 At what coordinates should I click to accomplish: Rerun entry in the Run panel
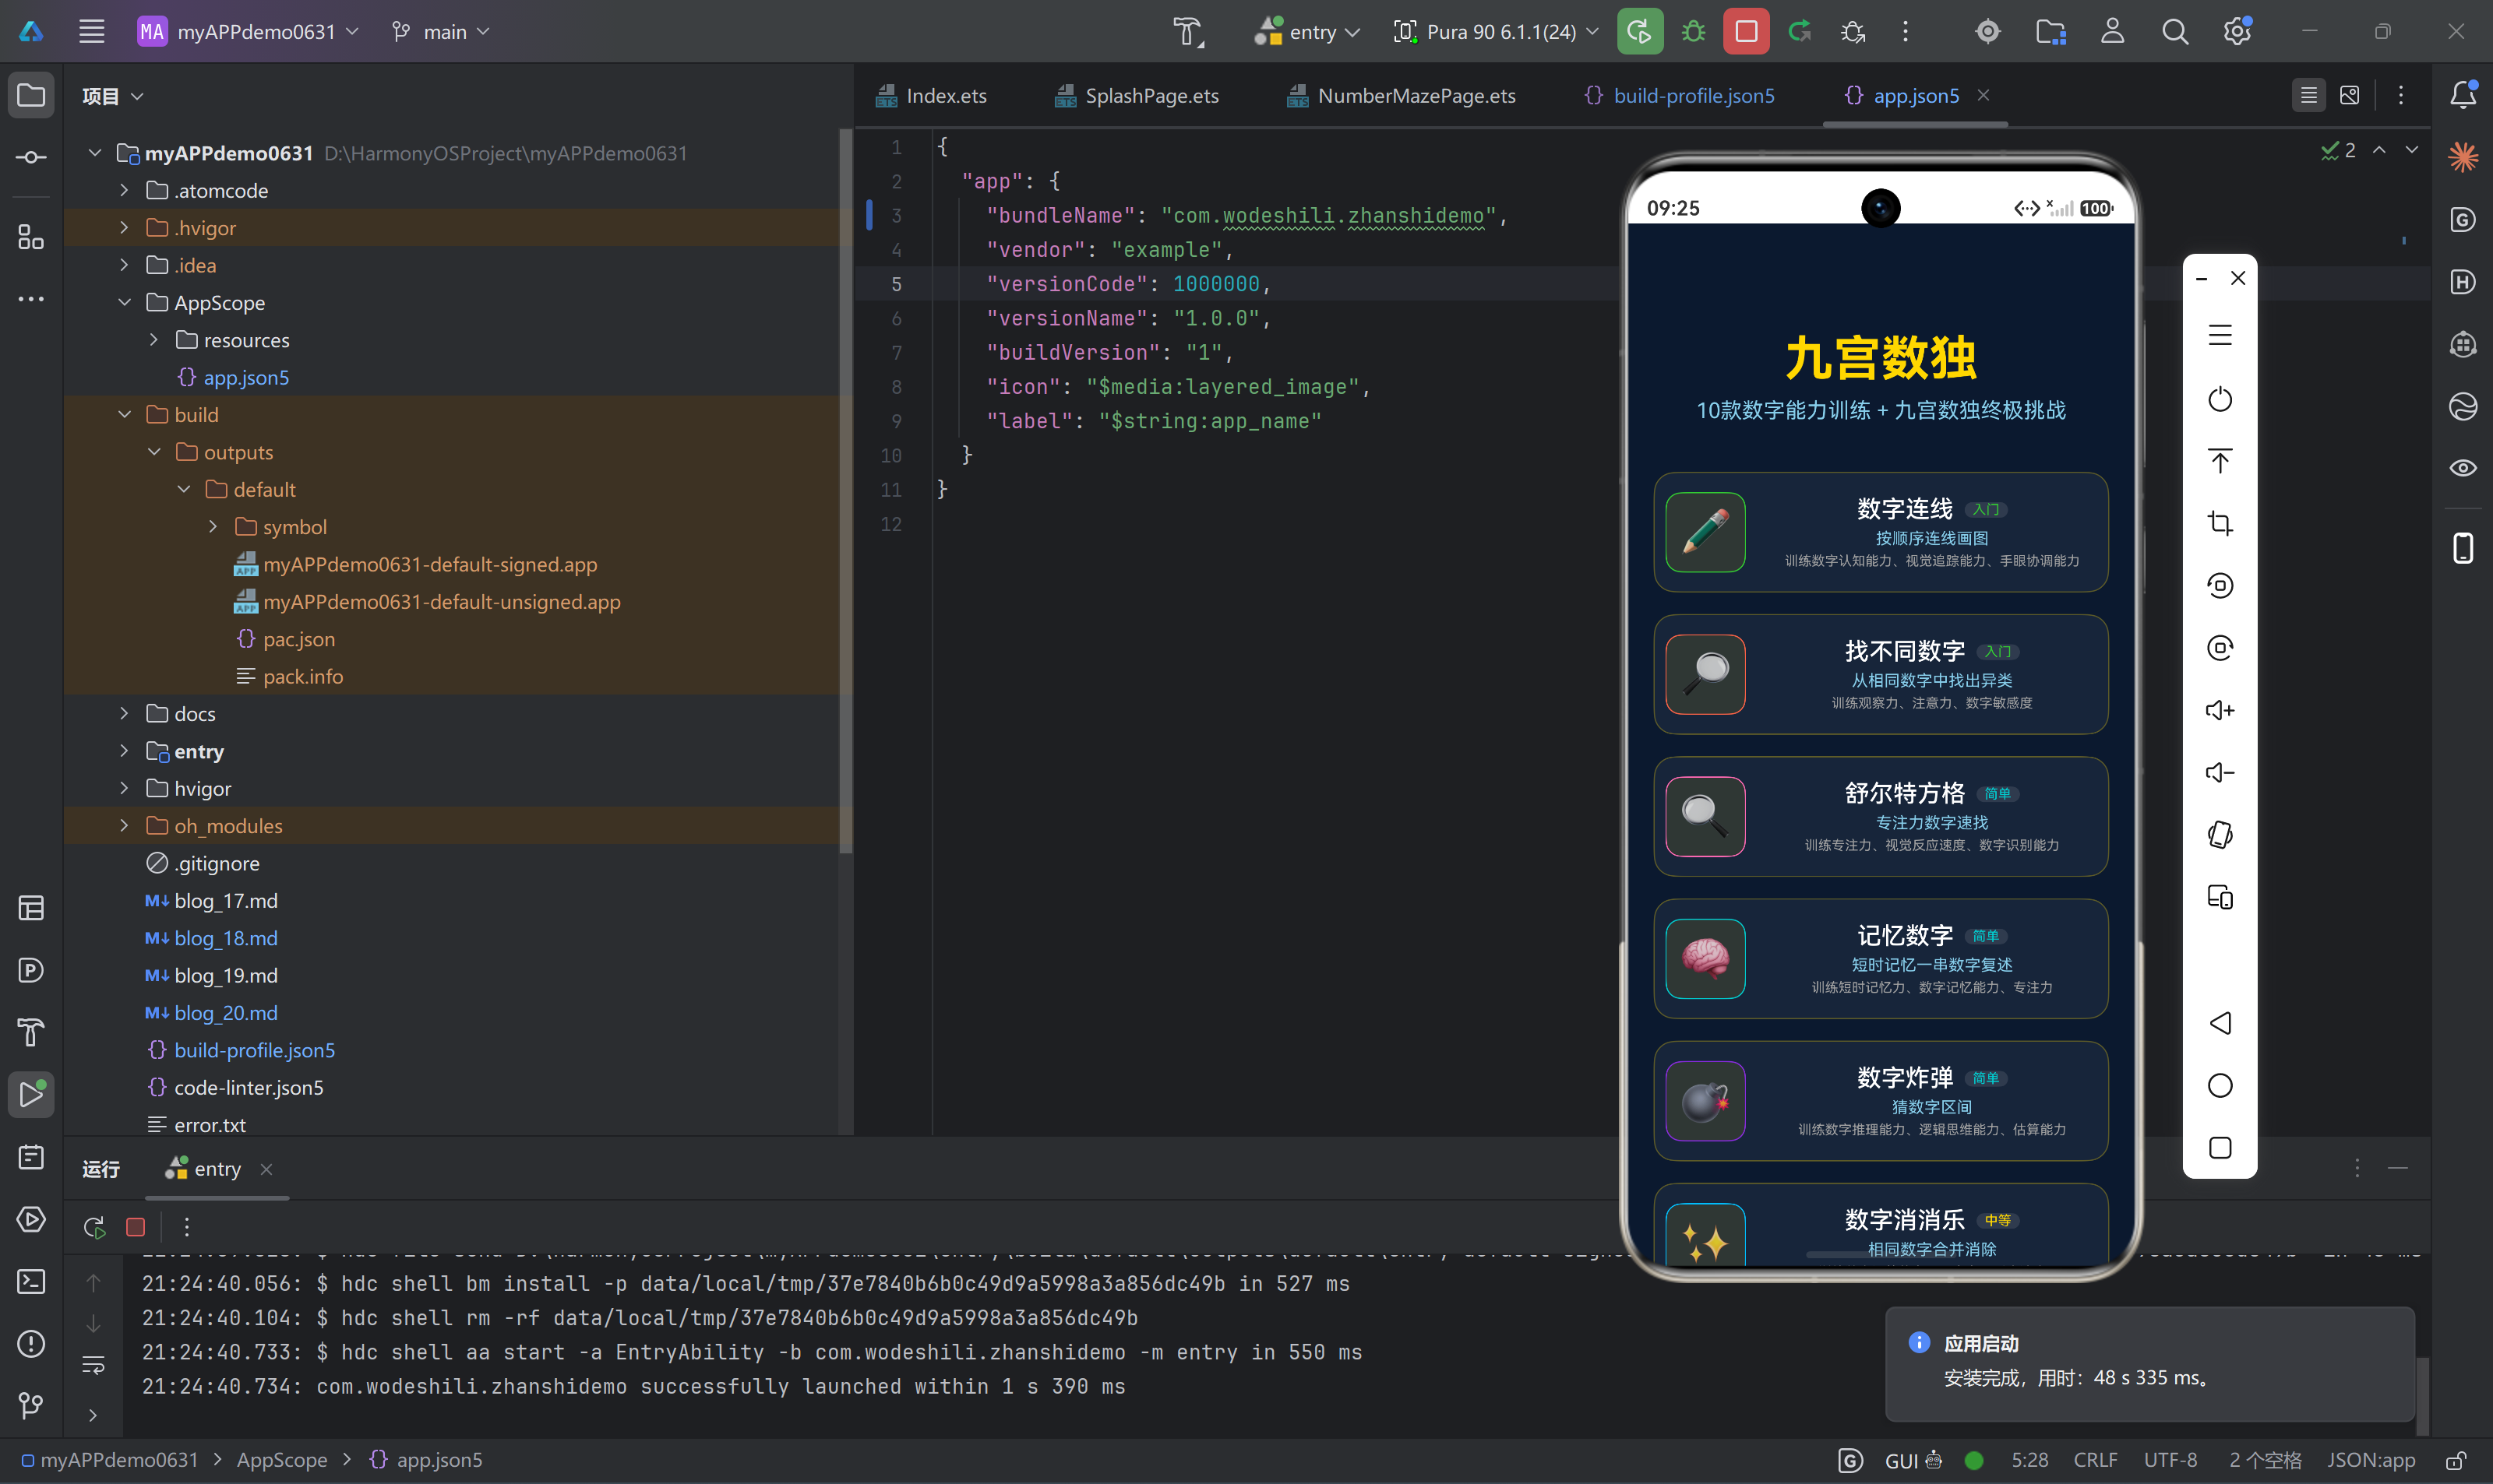pyautogui.click(x=94, y=1226)
